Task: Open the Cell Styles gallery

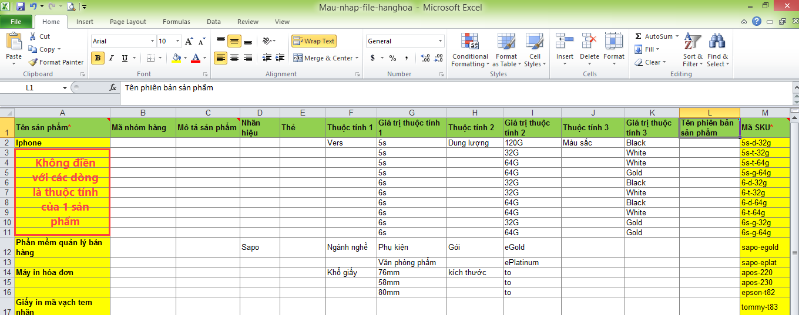Action: point(535,50)
